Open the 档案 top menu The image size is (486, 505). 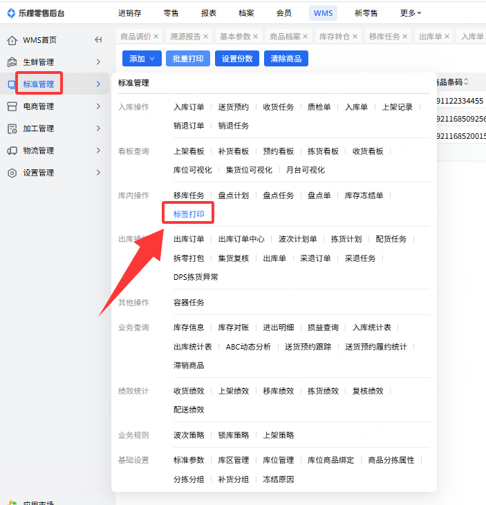click(x=246, y=13)
